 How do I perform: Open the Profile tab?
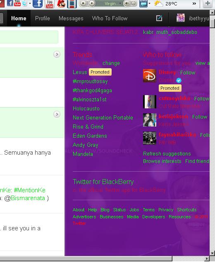tap(43, 18)
